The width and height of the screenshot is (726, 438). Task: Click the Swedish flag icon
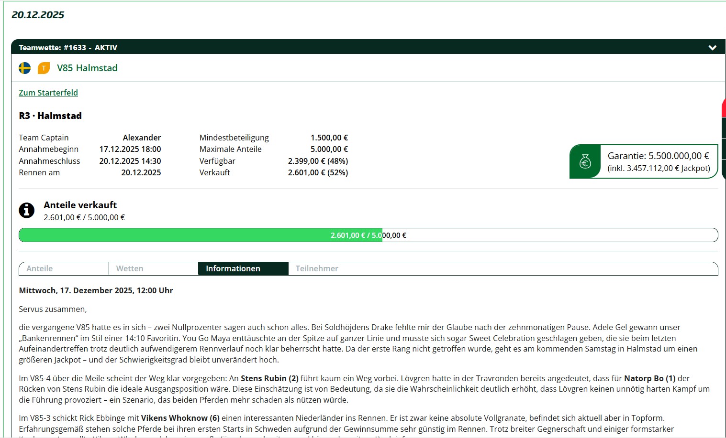(24, 68)
